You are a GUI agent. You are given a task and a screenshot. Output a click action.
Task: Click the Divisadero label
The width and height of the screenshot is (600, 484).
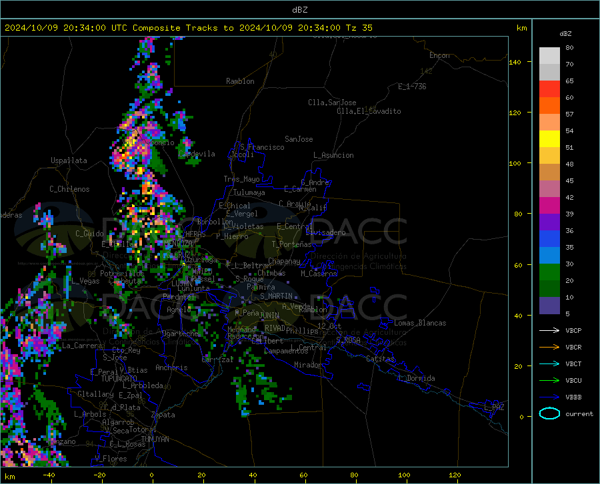coord(325,232)
